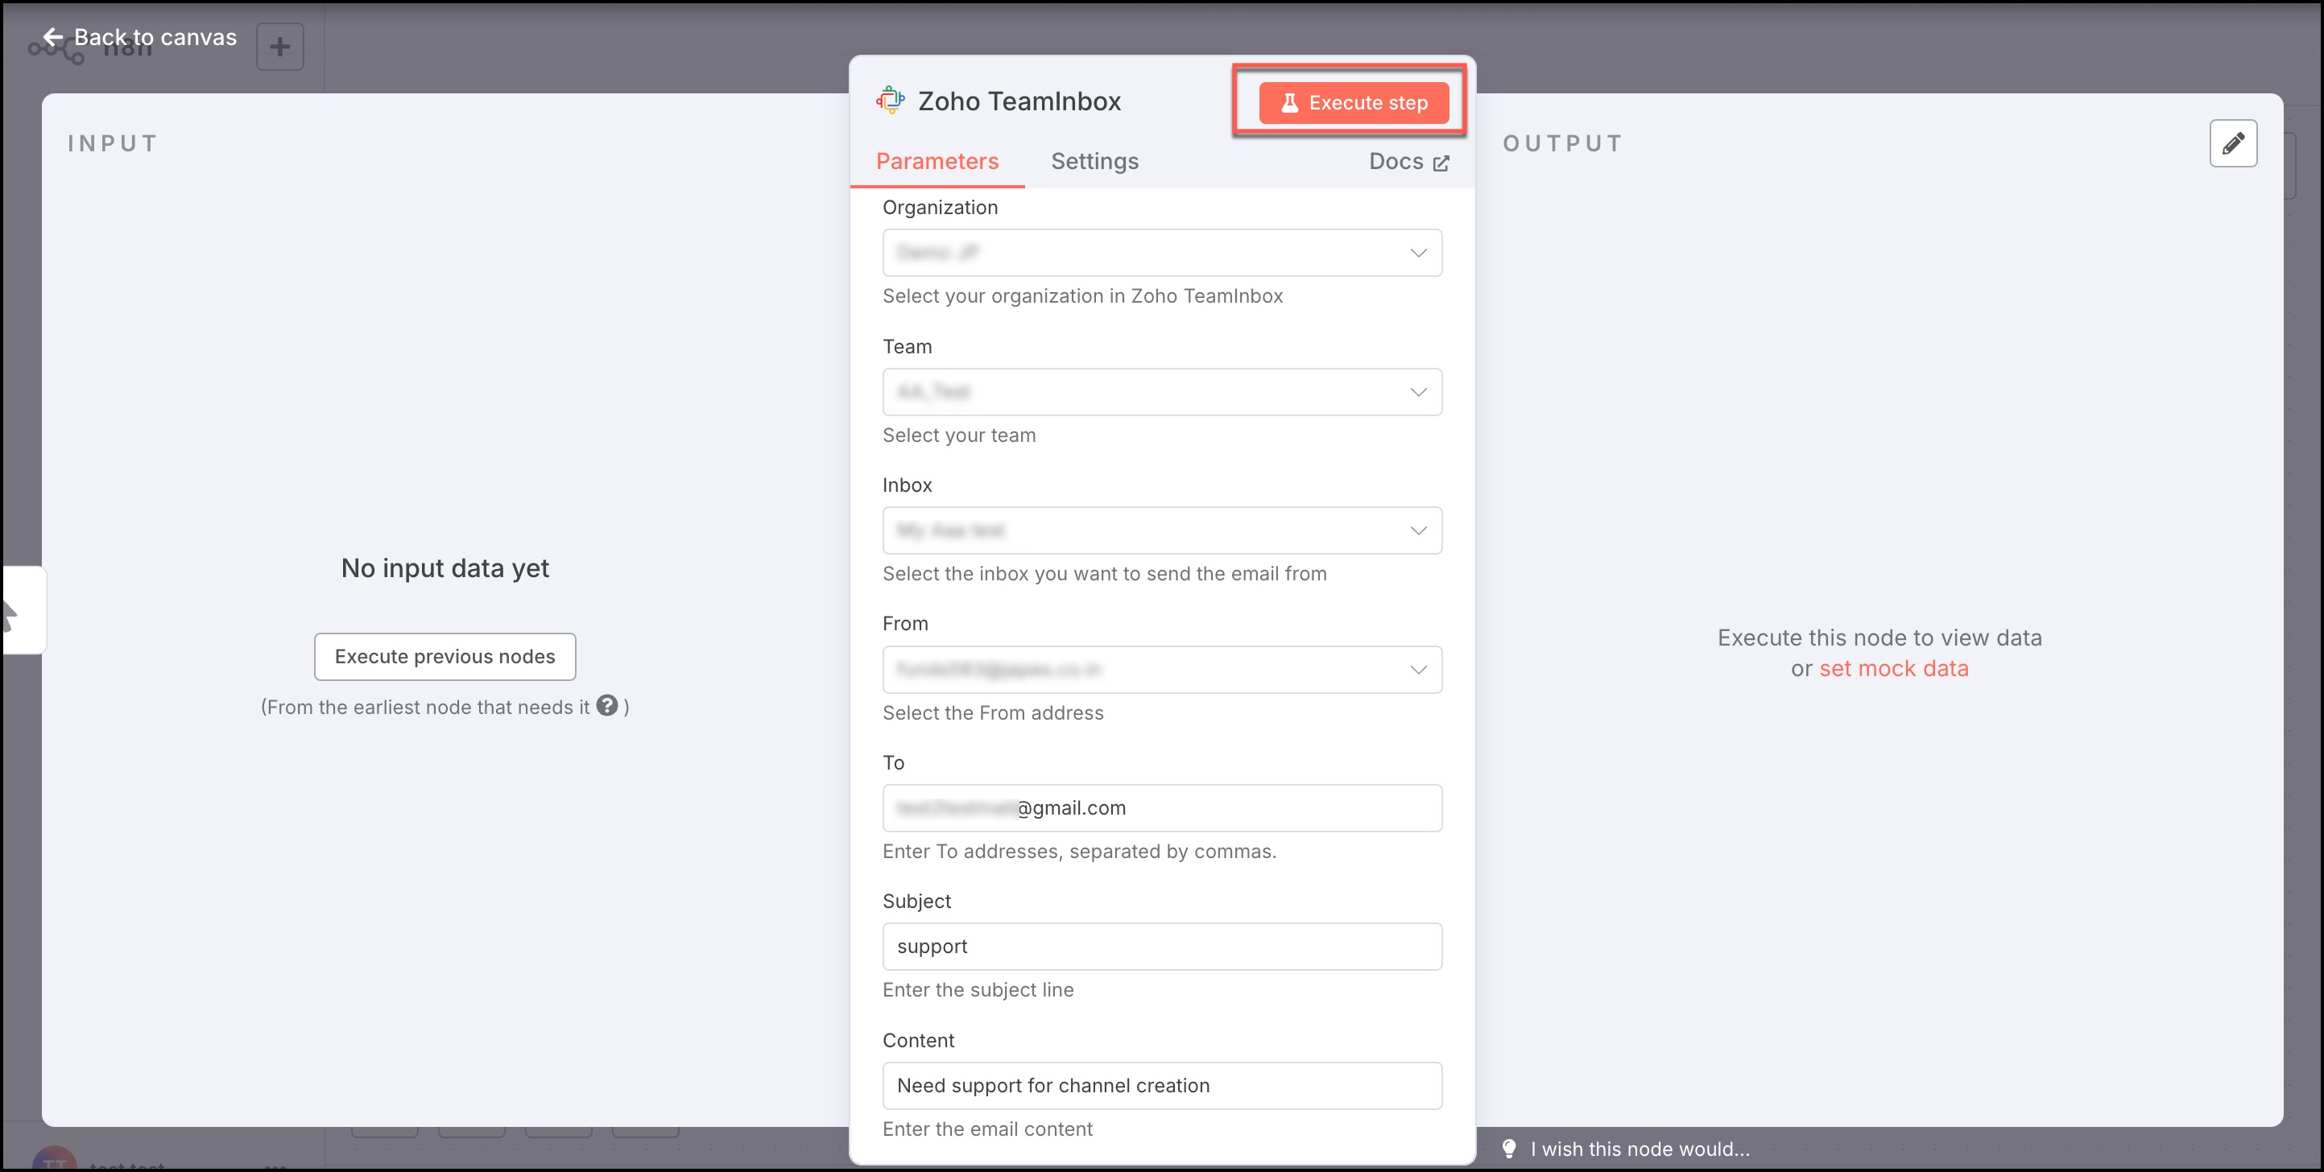Open Docs external link
This screenshot has height=1172, width=2324.
click(1408, 161)
